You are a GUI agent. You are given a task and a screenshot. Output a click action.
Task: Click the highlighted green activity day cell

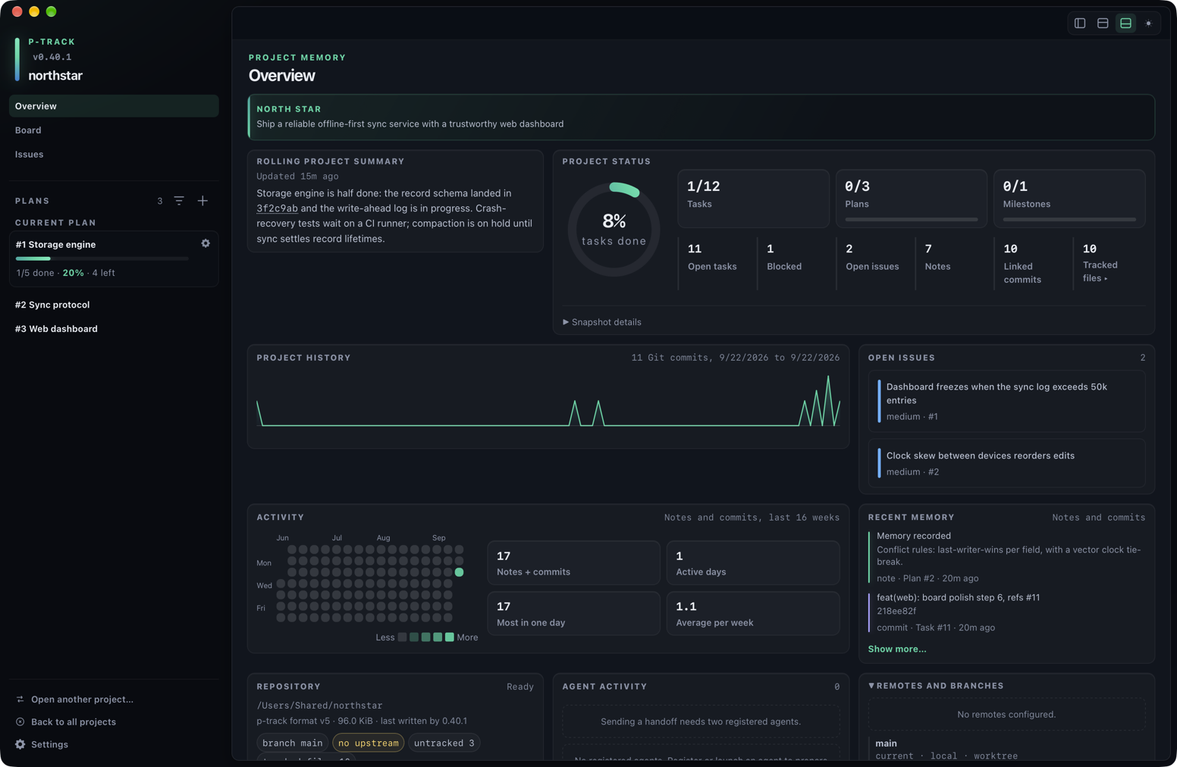click(x=459, y=572)
